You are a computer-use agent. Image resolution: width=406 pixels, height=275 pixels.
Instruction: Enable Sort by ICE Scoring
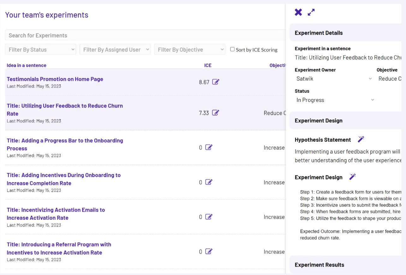(232, 49)
